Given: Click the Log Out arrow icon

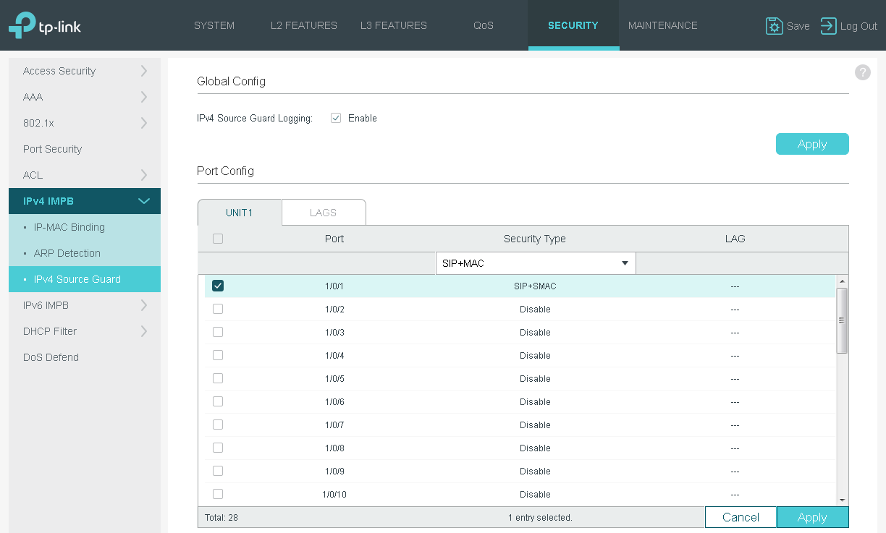Looking at the screenshot, I should (828, 26).
